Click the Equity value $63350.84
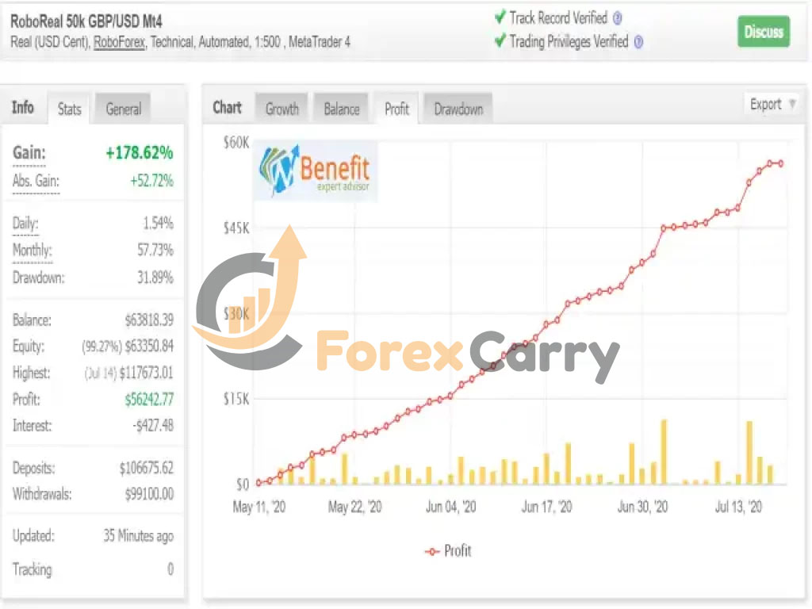The width and height of the screenshot is (812, 609). coord(149,346)
